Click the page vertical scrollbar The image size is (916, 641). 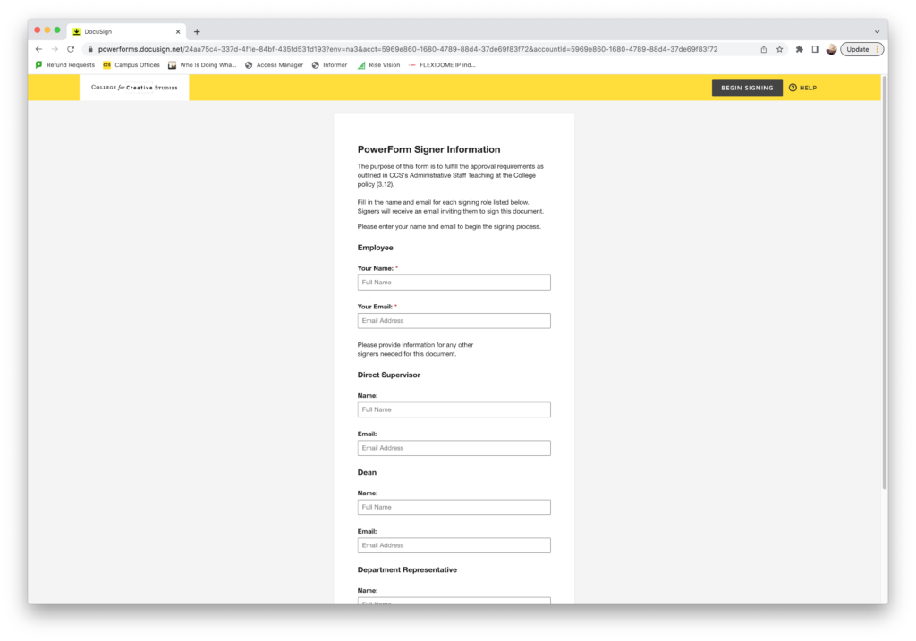885,286
